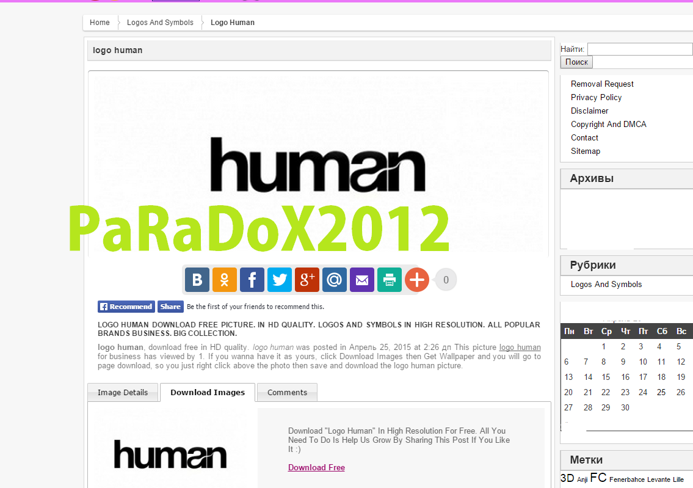The height and width of the screenshot is (488, 693).
Task: Open Copyright And DMCA page
Action: click(x=609, y=124)
